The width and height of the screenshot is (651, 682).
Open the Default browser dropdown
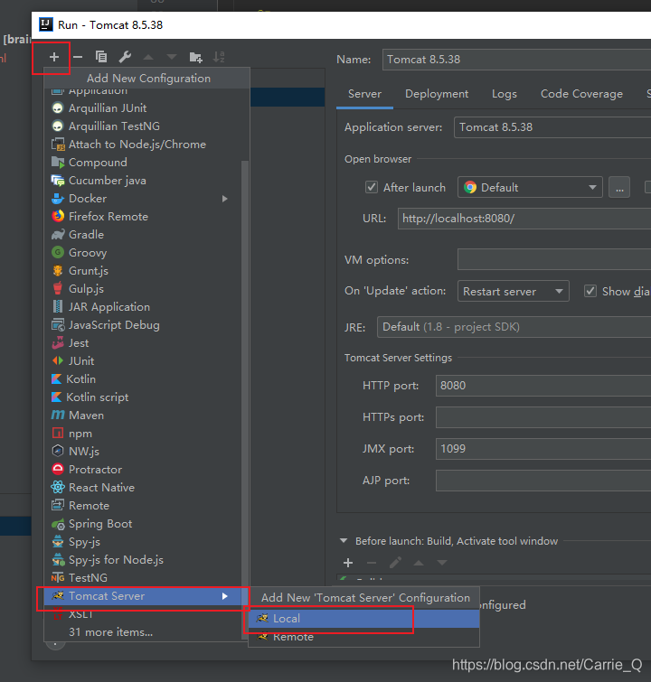tap(530, 188)
